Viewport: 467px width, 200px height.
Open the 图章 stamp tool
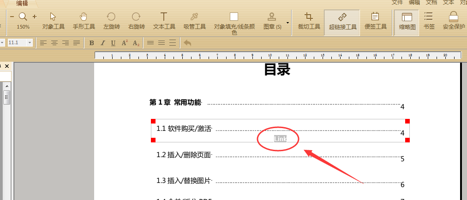click(x=272, y=21)
